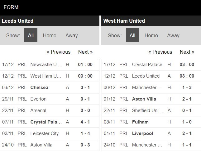Go to Previous results for Leeds United
This screenshot has width=201, height=153.
(59, 52)
